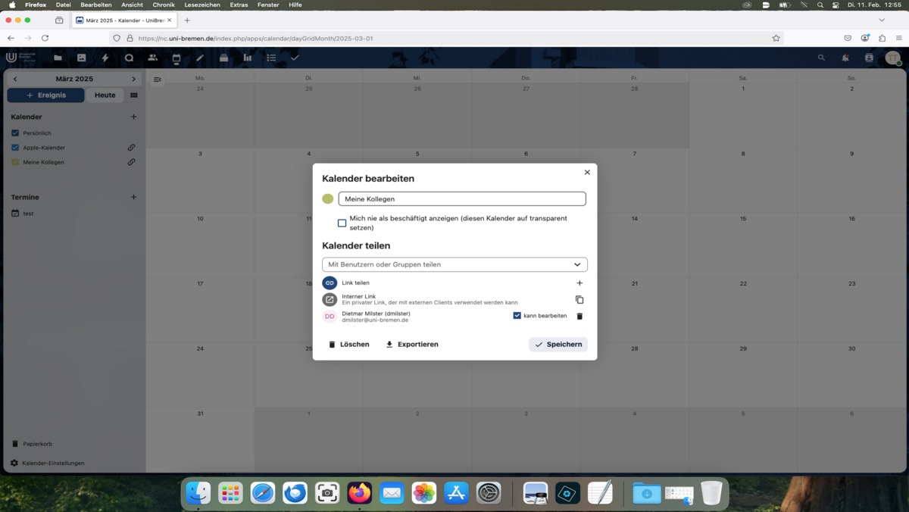Click the plus icon next to Link teilen
This screenshot has width=909, height=512.
click(579, 283)
